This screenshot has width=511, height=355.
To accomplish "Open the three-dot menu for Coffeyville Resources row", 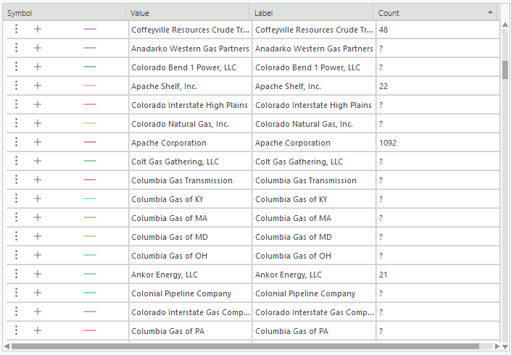I will point(16,29).
